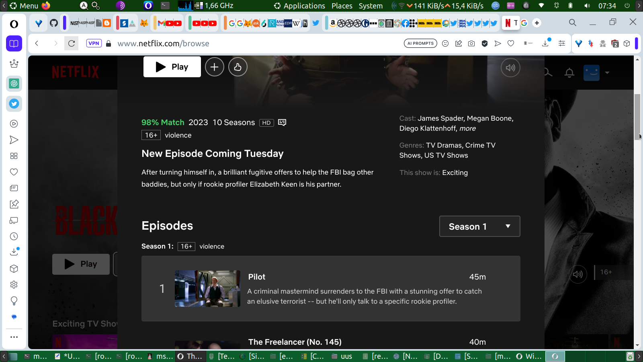
Task: Click the subtitles available icon
Action: [282, 122]
